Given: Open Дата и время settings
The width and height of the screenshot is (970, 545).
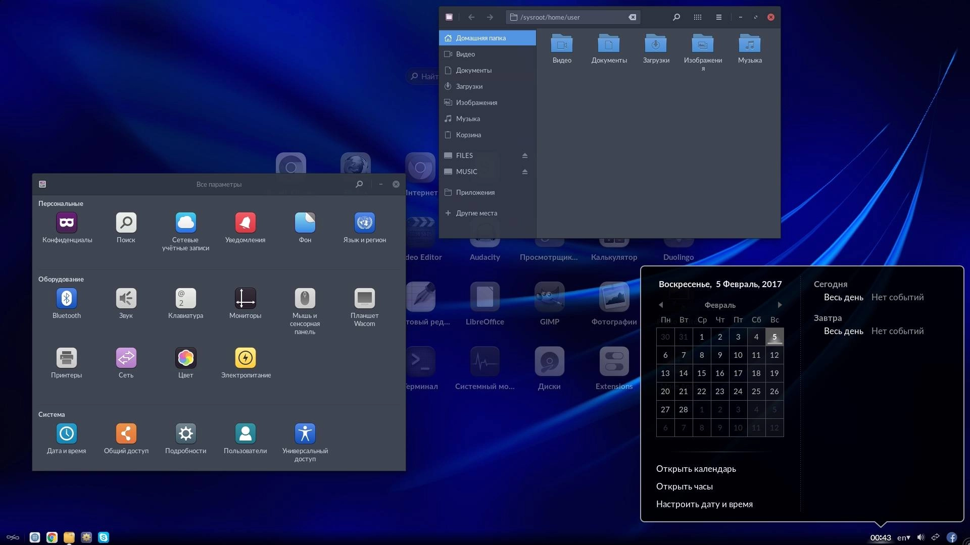Looking at the screenshot, I should [x=67, y=433].
